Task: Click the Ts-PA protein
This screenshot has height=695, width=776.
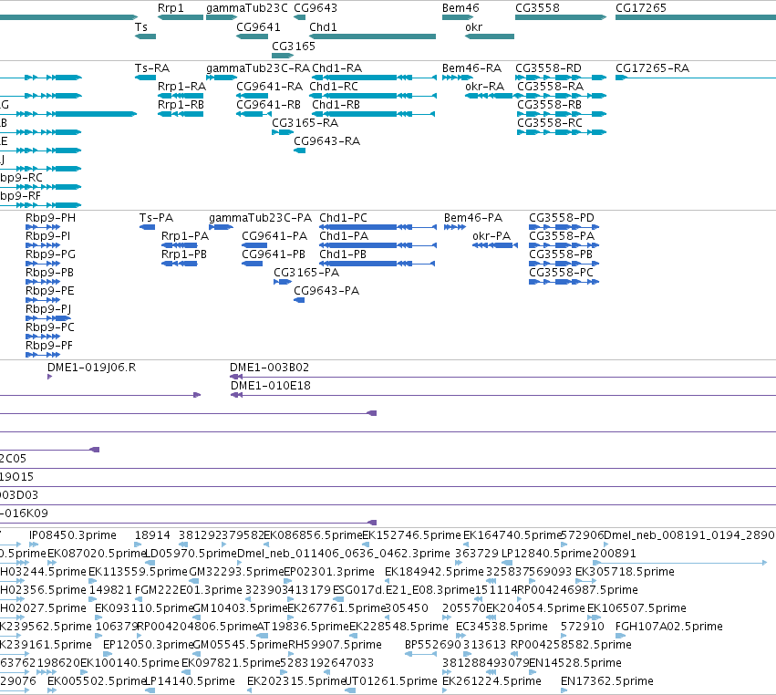Action: (x=147, y=227)
